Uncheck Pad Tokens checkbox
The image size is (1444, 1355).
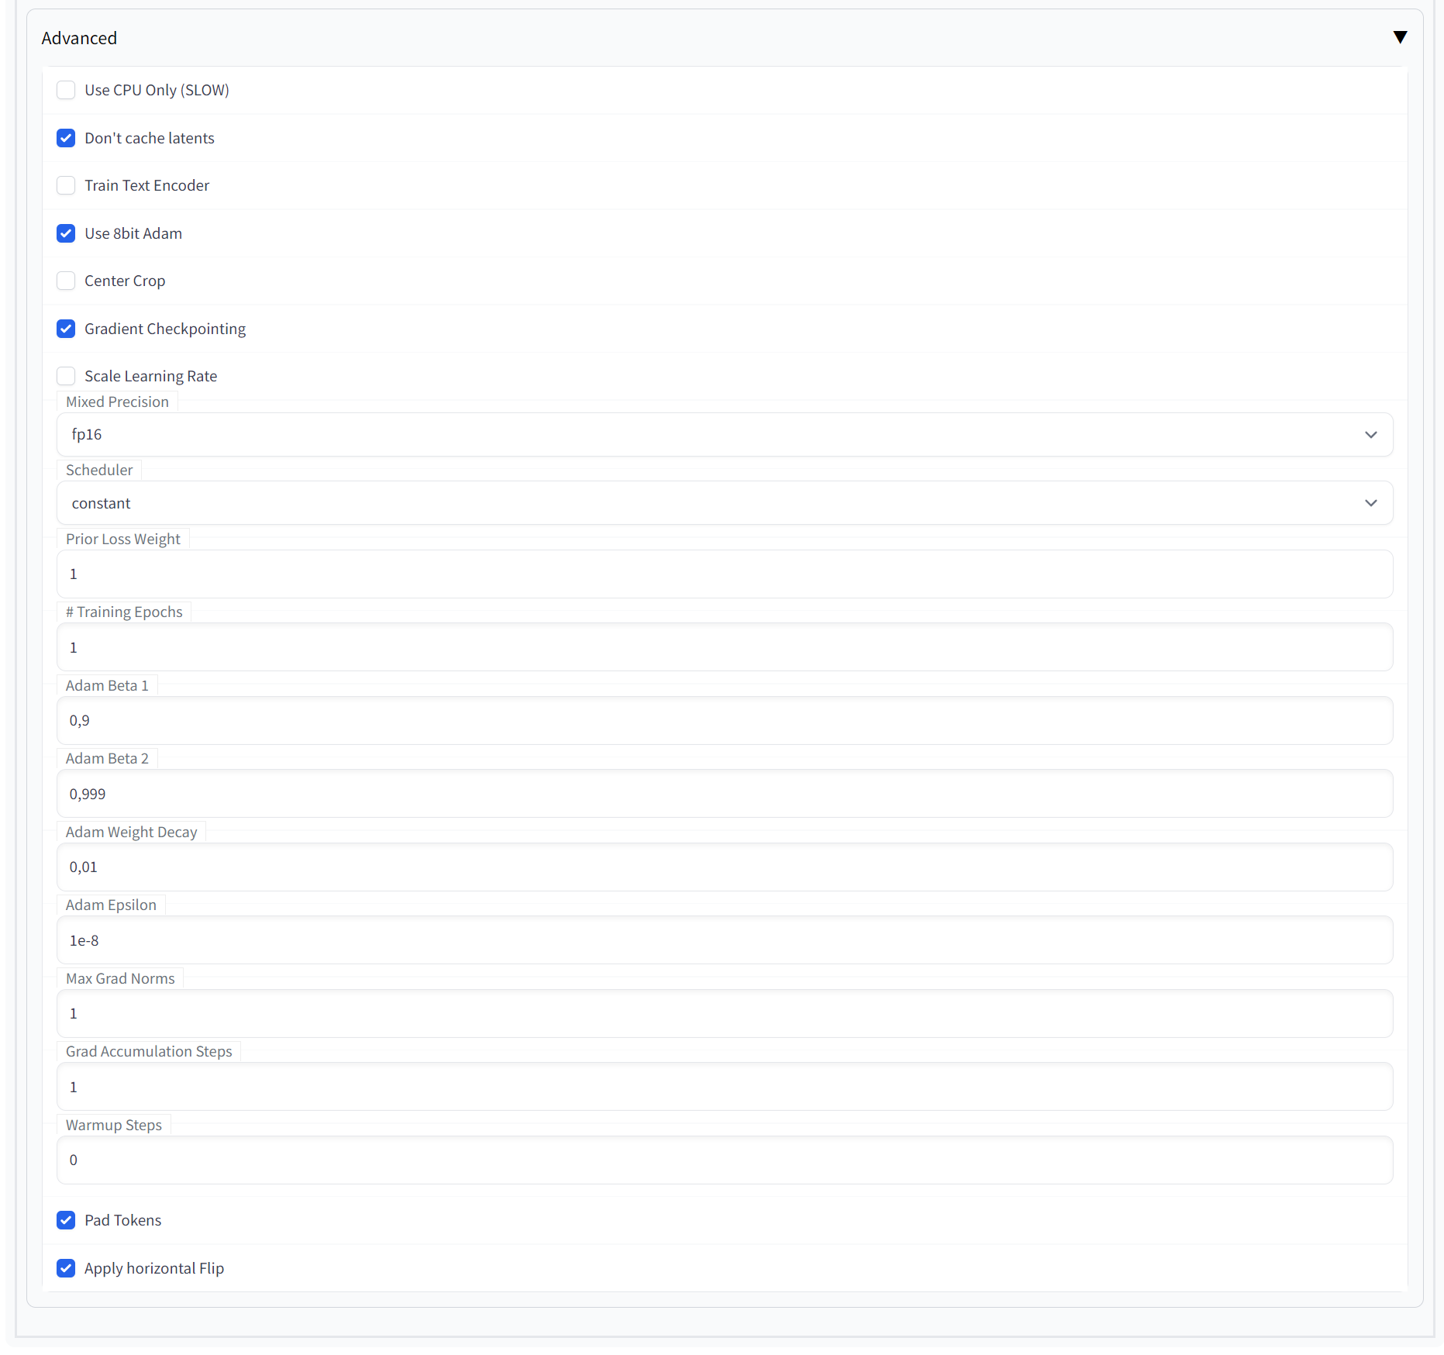pos(66,1220)
